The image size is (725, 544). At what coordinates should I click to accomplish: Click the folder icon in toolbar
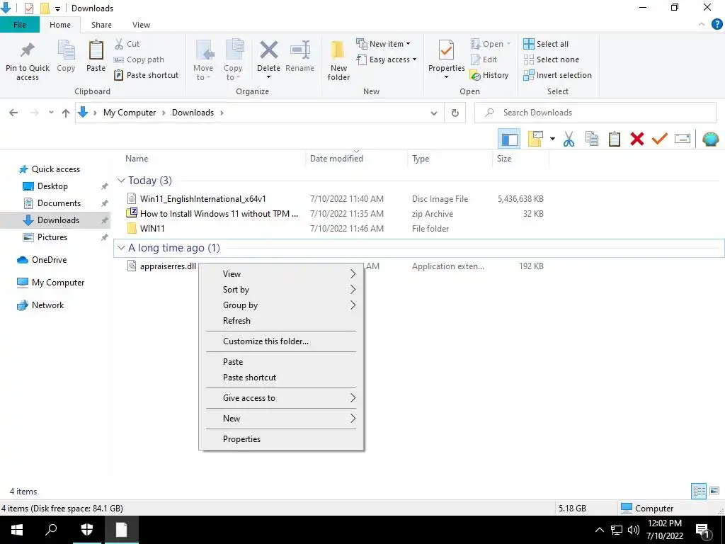pos(535,139)
